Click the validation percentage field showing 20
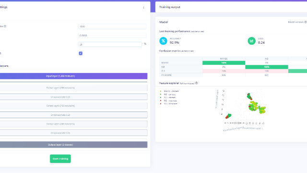The height and width of the screenshot is (173, 307). pos(110,45)
